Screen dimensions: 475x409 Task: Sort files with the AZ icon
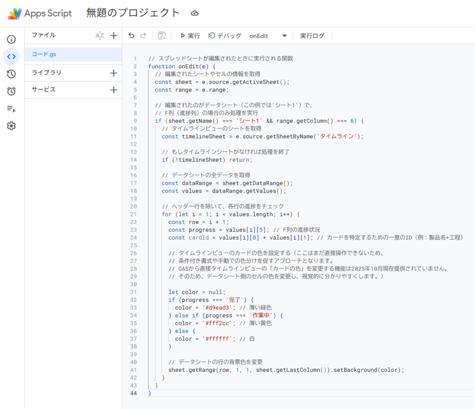coord(99,35)
